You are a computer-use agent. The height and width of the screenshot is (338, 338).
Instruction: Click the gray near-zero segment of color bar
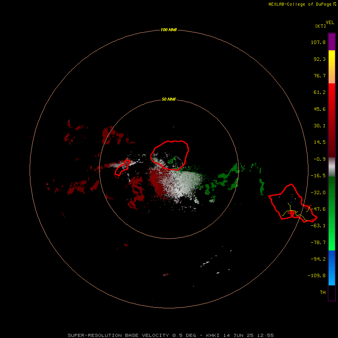[x=332, y=167]
